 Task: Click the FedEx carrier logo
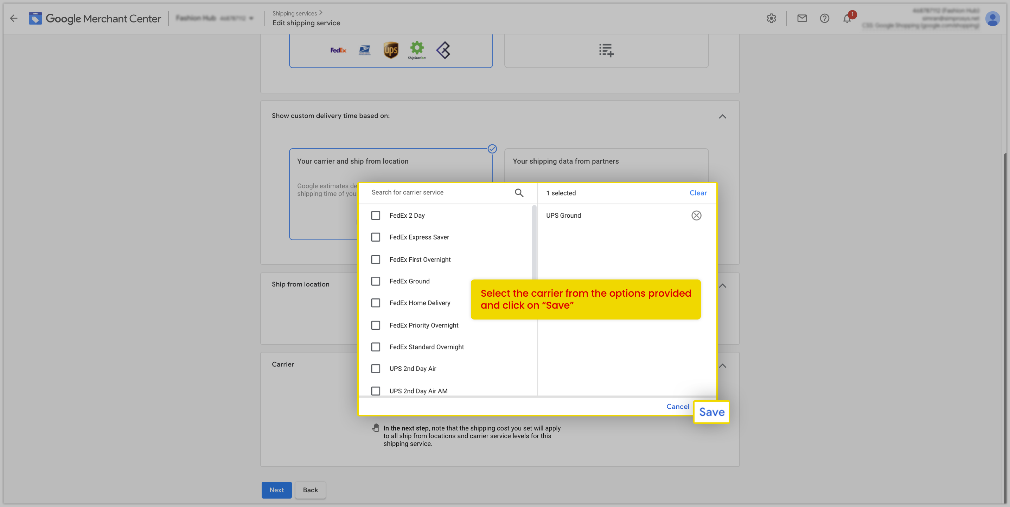click(x=338, y=50)
